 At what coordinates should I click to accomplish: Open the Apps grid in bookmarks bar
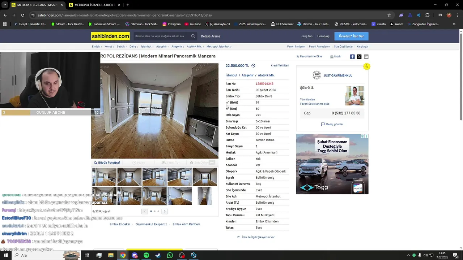[5, 24]
